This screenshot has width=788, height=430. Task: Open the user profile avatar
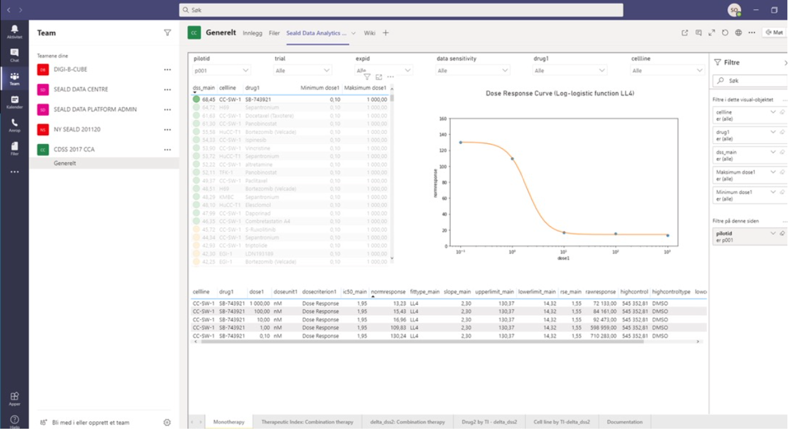734,10
